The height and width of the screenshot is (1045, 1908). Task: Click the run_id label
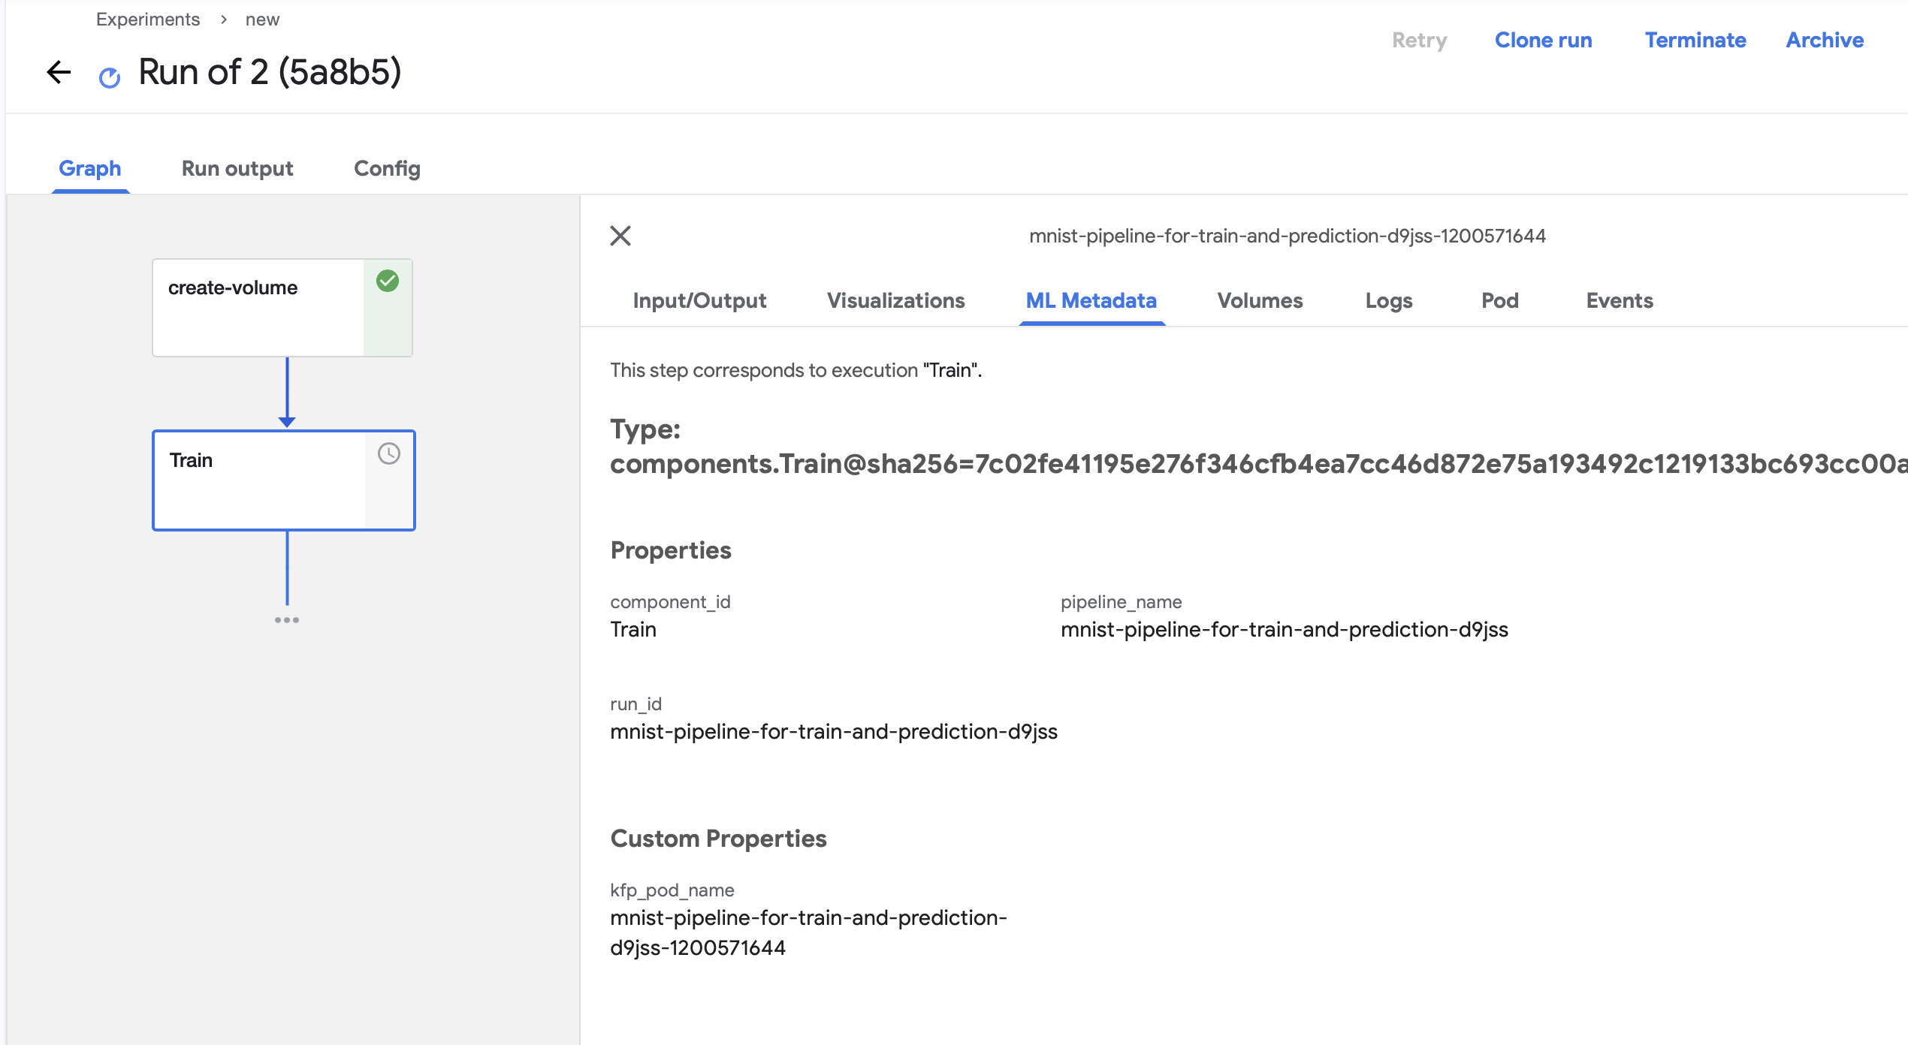click(x=635, y=704)
